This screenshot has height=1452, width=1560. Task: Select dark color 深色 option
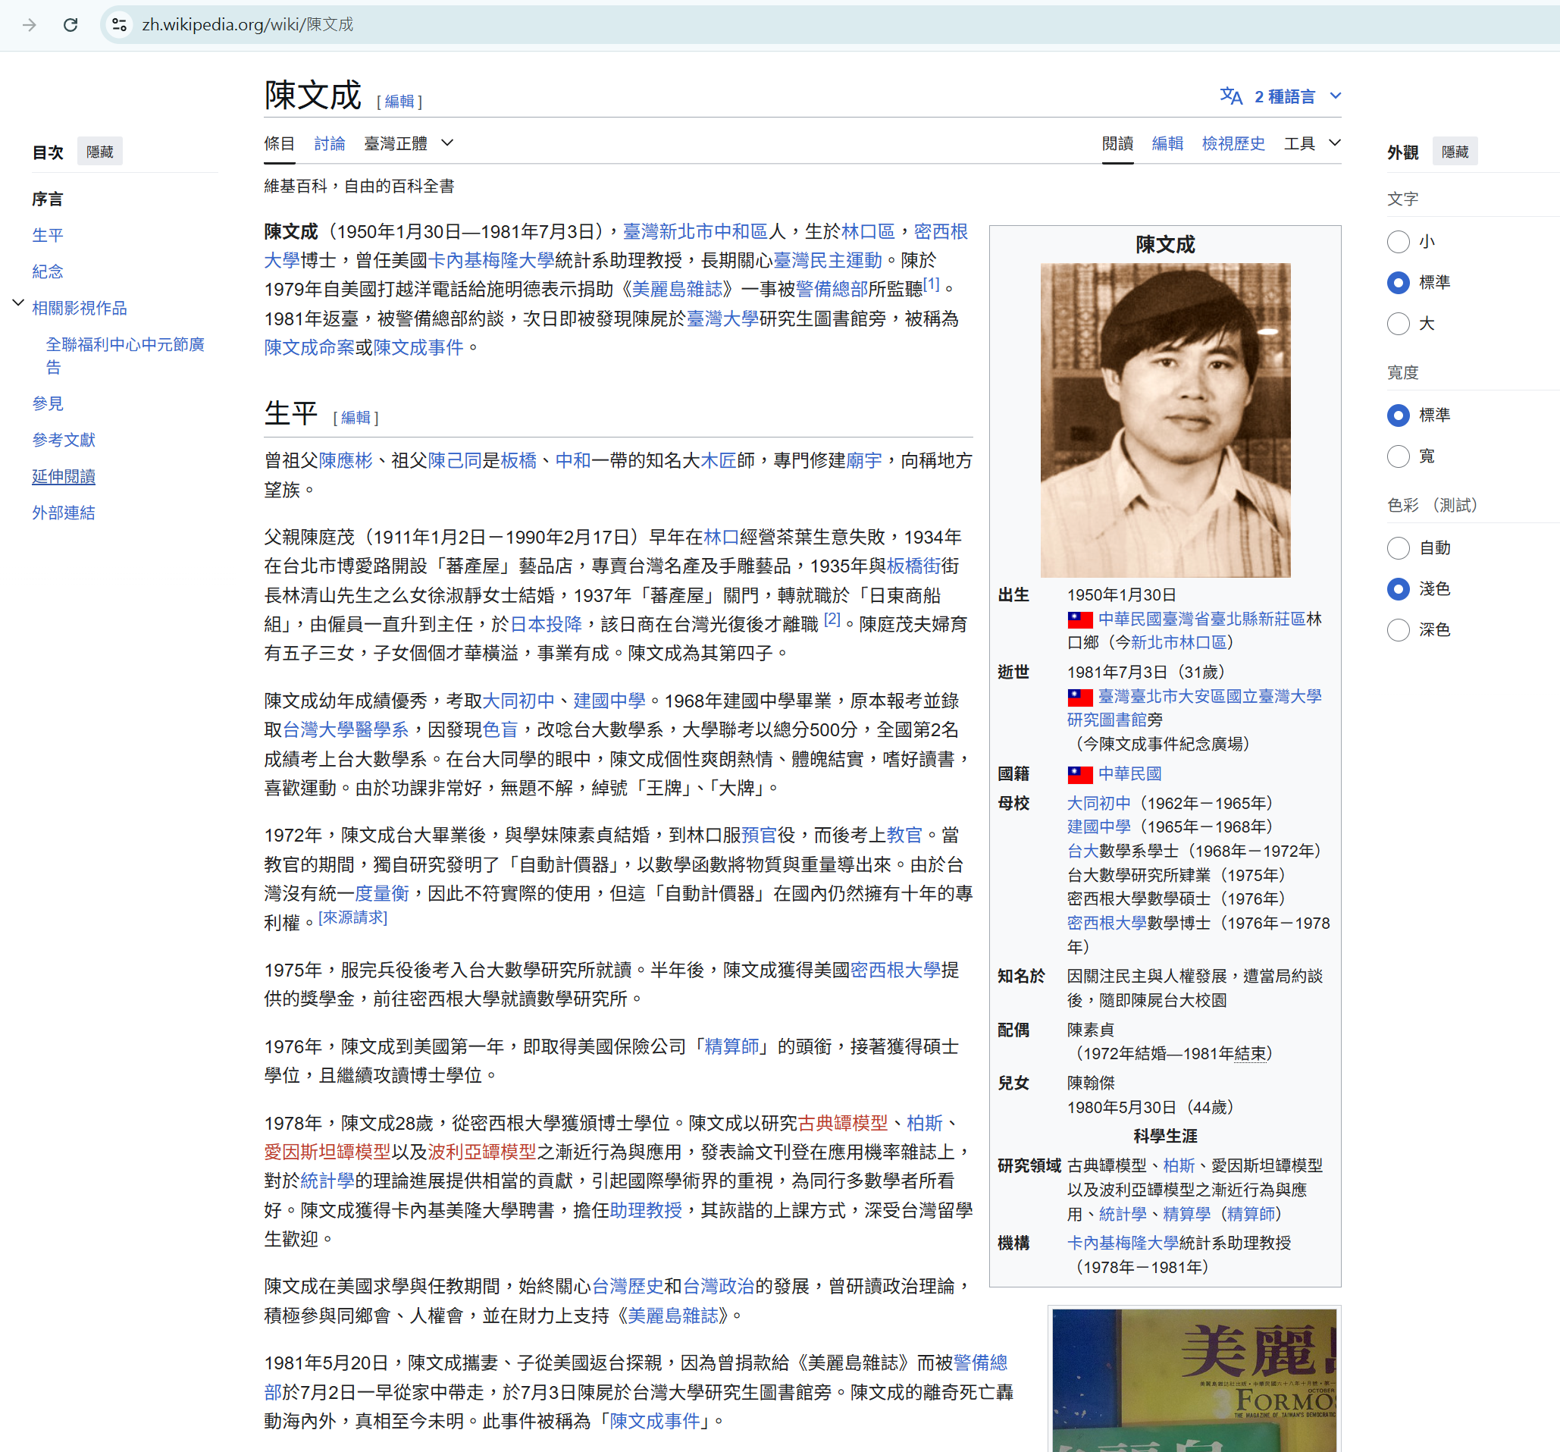1398,629
